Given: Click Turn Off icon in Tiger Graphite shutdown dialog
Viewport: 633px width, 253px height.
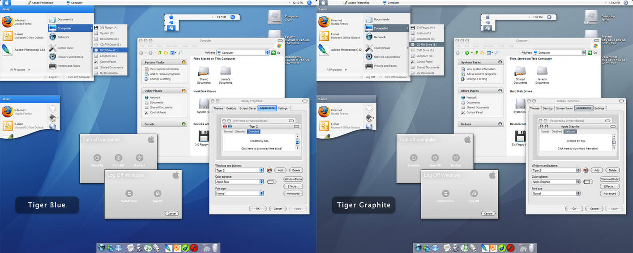Looking at the screenshot, I should tap(435, 158).
